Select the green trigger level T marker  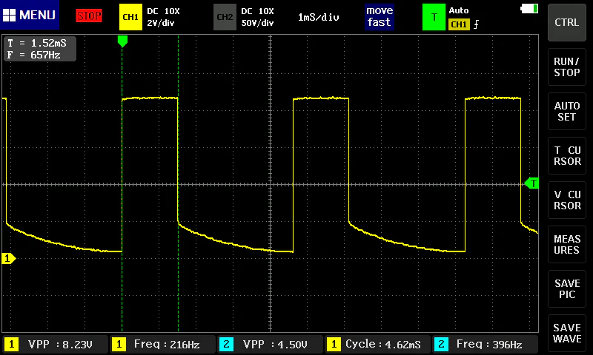click(x=531, y=183)
